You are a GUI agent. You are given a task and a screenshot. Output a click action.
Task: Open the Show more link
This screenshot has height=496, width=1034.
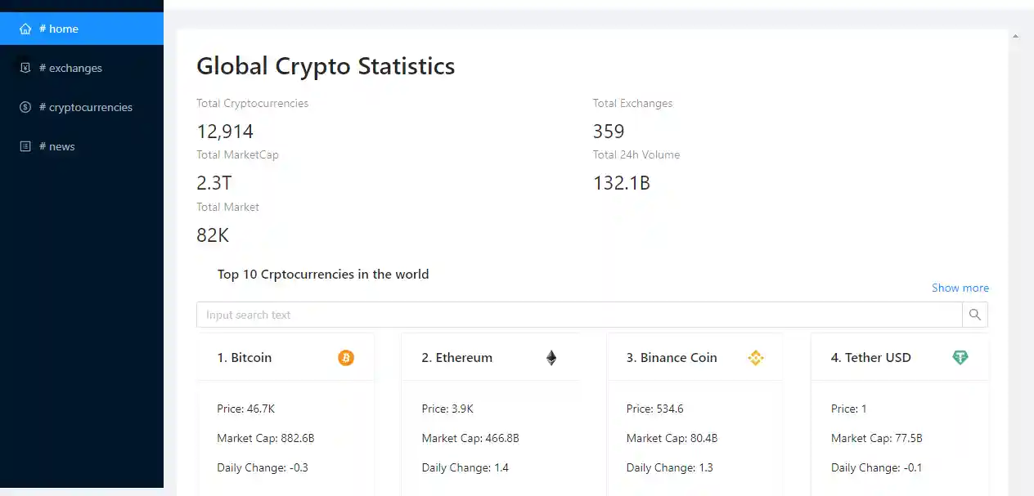point(960,288)
